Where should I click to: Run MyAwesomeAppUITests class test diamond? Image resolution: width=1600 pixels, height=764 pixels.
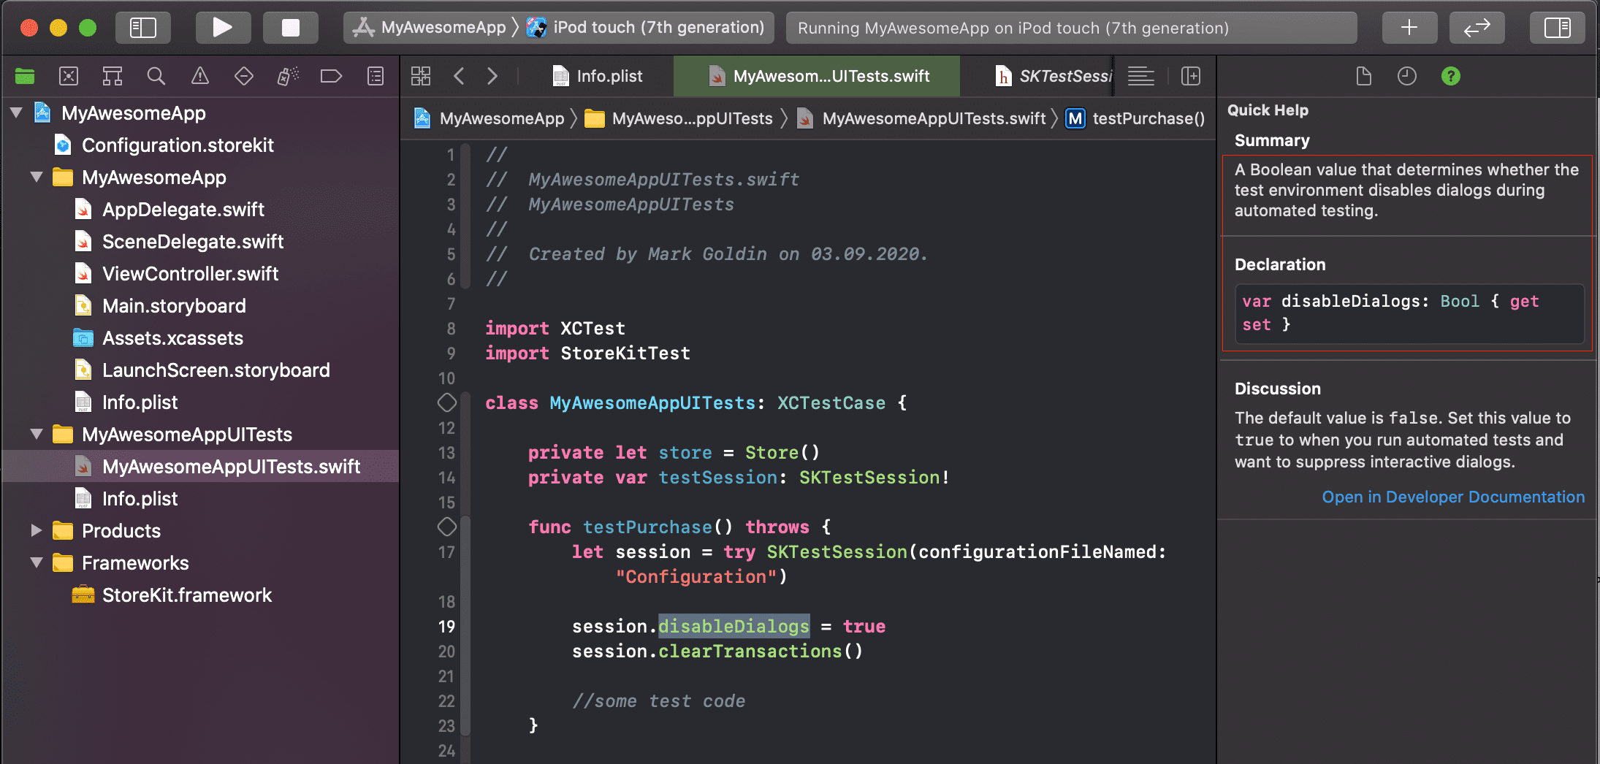447,402
